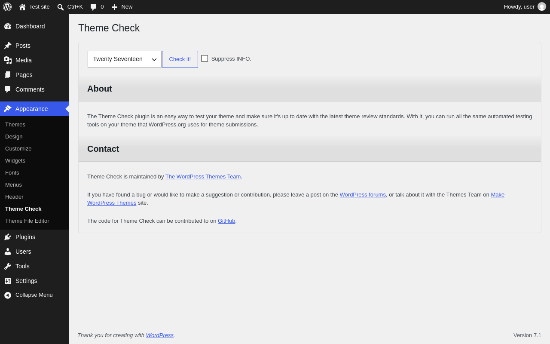Open The WordPress Themes Team link
The width and height of the screenshot is (550, 344).
(x=203, y=176)
